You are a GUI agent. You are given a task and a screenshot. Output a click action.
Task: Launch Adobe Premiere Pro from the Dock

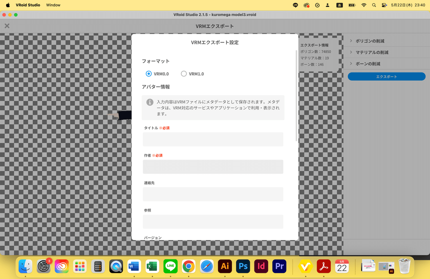(x=279, y=266)
